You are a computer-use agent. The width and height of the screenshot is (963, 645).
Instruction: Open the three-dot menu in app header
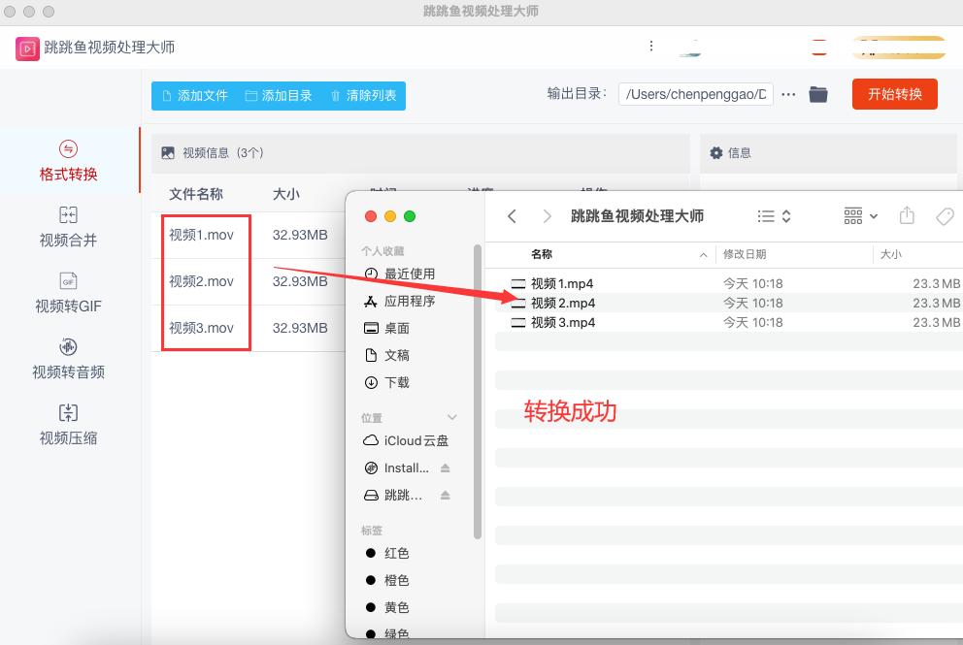(x=651, y=46)
